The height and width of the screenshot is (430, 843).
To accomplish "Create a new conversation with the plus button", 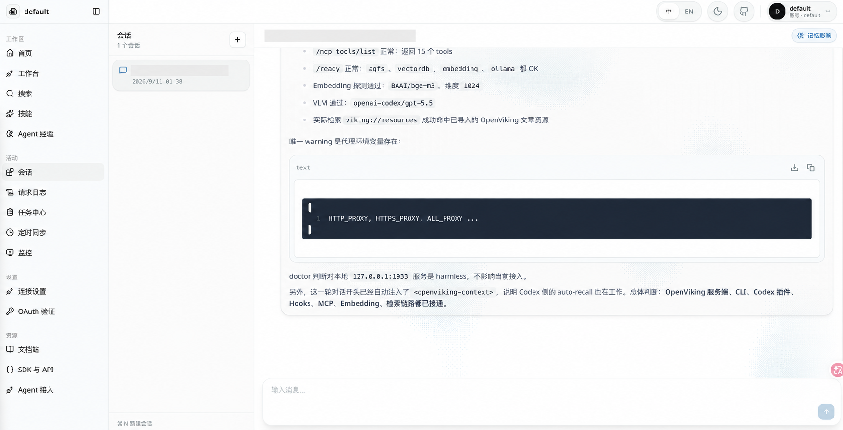I will click(x=237, y=40).
